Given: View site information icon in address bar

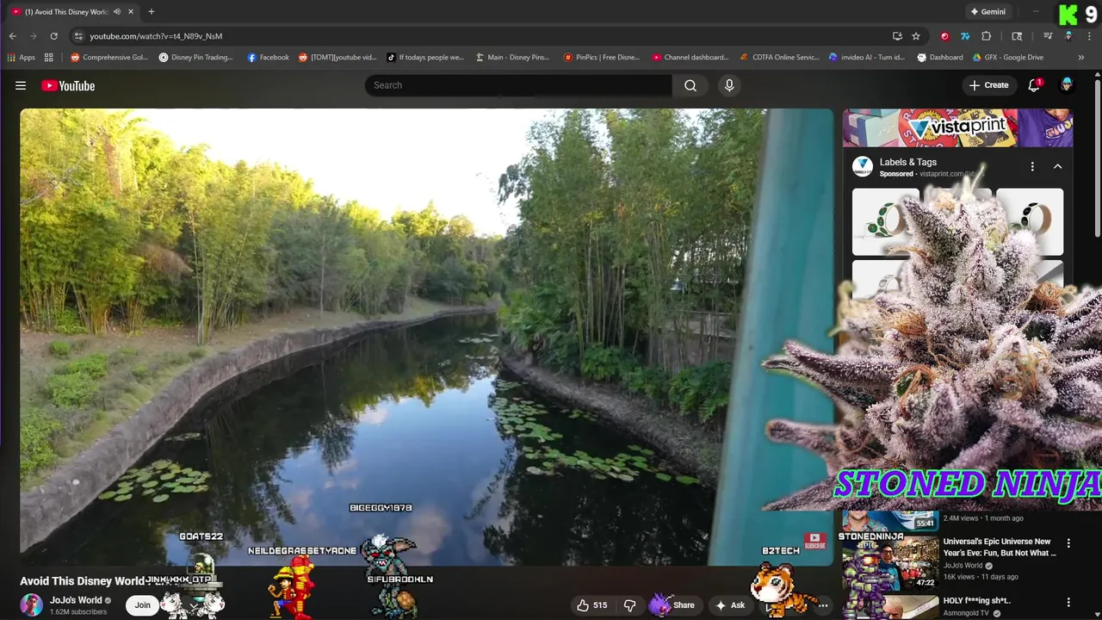Looking at the screenshot, I should point(78,36).
